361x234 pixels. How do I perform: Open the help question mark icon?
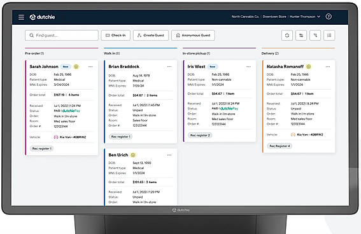(329, 17)
